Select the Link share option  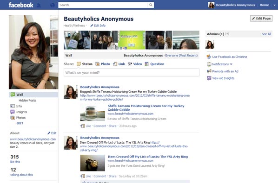119,64
